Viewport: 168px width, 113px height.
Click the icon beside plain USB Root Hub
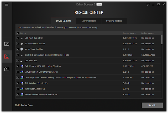22,61
